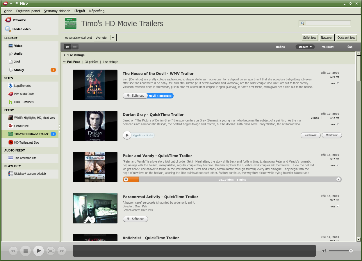Select the HD-Trailers.net Blog feed
362x261 pixels.
(30, 142)
